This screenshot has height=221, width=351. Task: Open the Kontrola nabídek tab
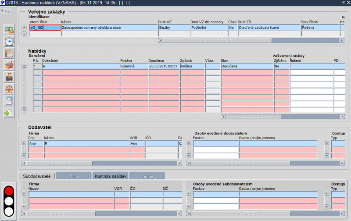click(110, 176)
